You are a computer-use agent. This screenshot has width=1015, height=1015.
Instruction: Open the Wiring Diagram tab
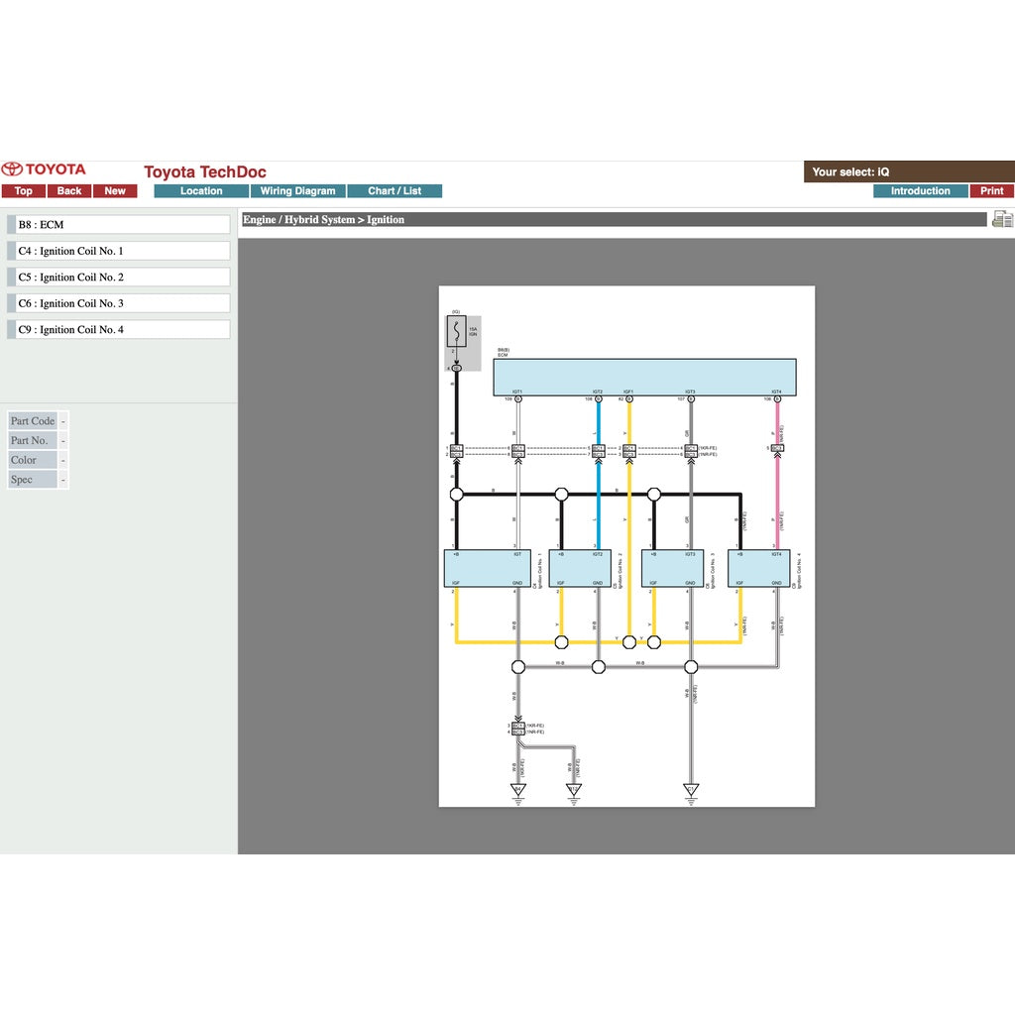tap(298, 191)
